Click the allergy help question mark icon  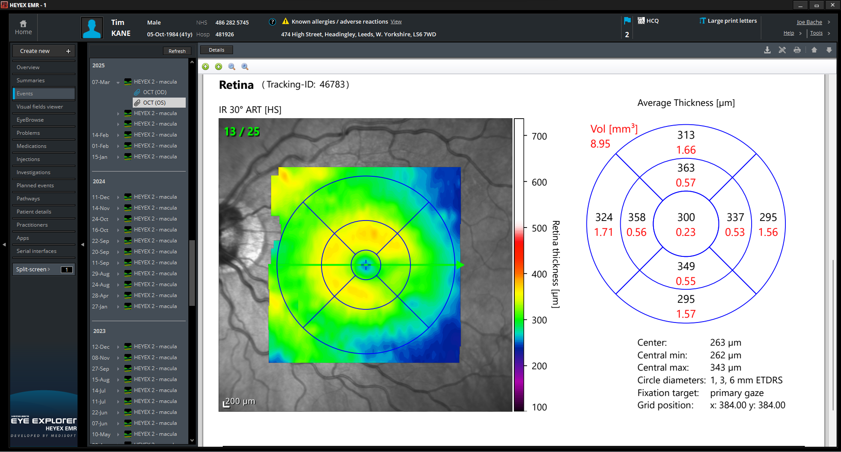272,22
